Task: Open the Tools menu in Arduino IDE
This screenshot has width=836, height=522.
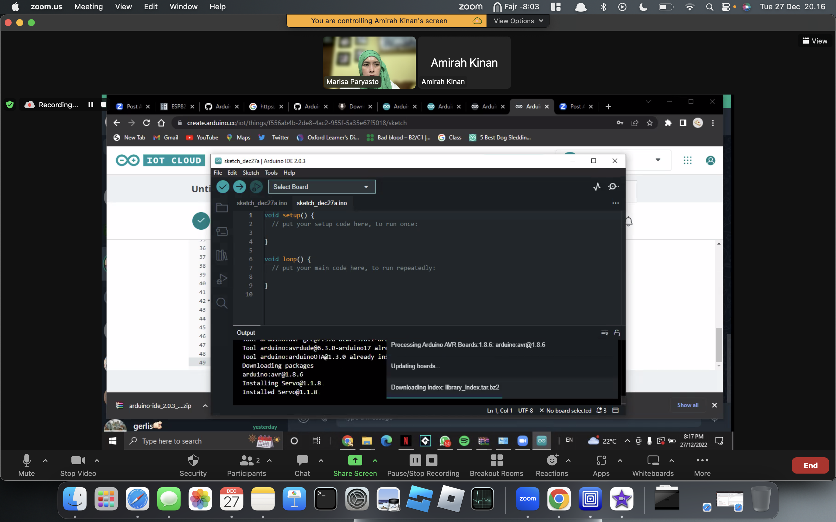Action: [x=271, y=173]
